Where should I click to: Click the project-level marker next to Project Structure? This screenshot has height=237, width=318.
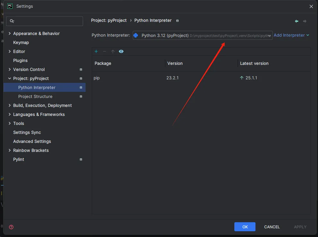(x=81, y=96)
